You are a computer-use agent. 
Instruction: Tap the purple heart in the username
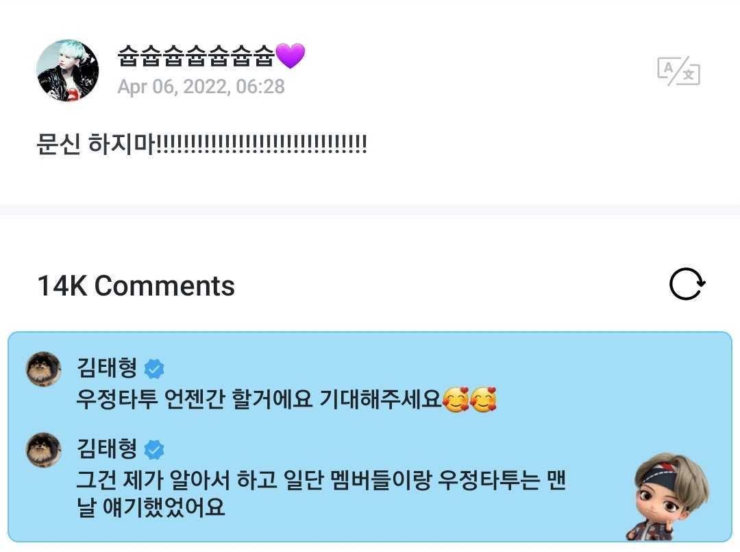coord(291,56)
